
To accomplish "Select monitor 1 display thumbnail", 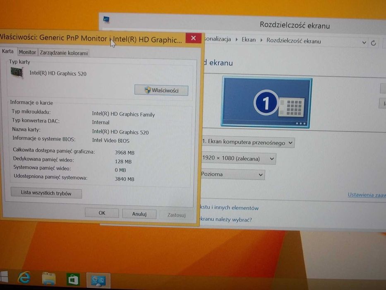I will [266, 102].
